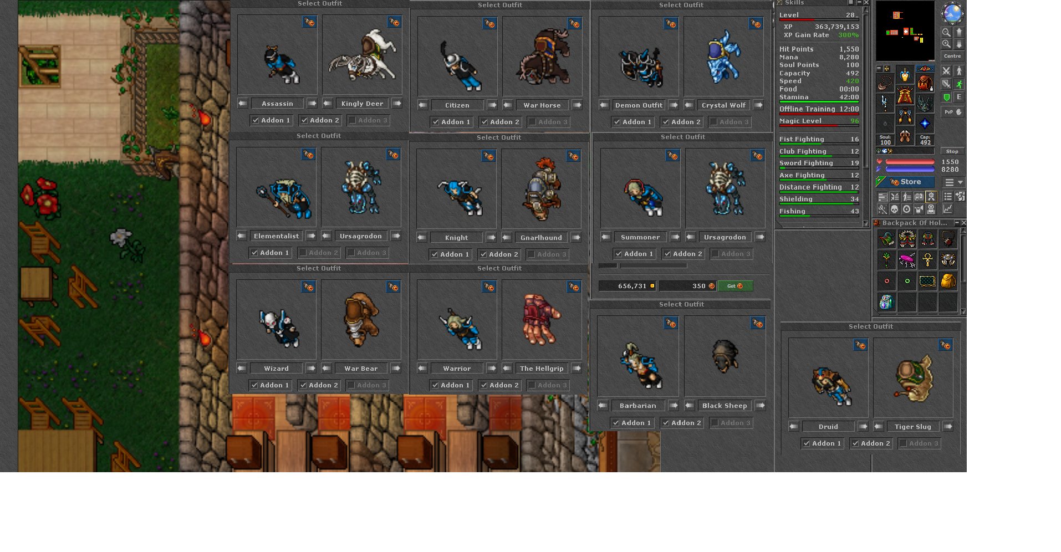Open the quest log list icon
This screenshot has width=1061, height=552.
[x=947, y=196]
